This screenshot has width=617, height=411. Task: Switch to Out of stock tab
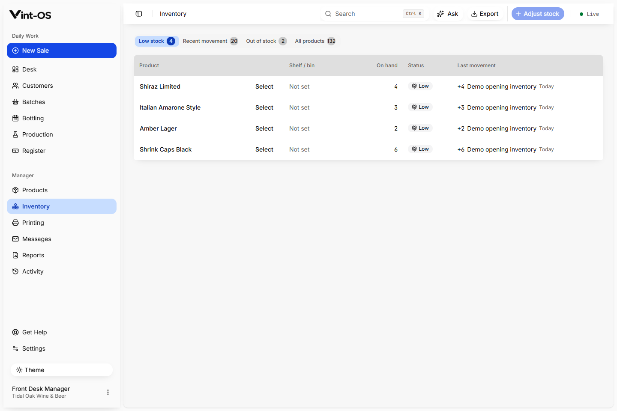[x=266, y=41]
